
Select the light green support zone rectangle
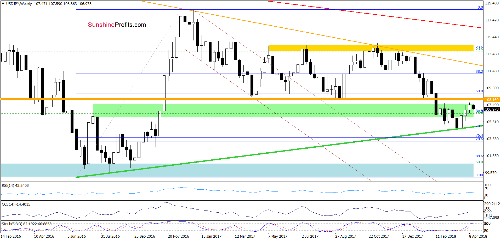(283, 111)
